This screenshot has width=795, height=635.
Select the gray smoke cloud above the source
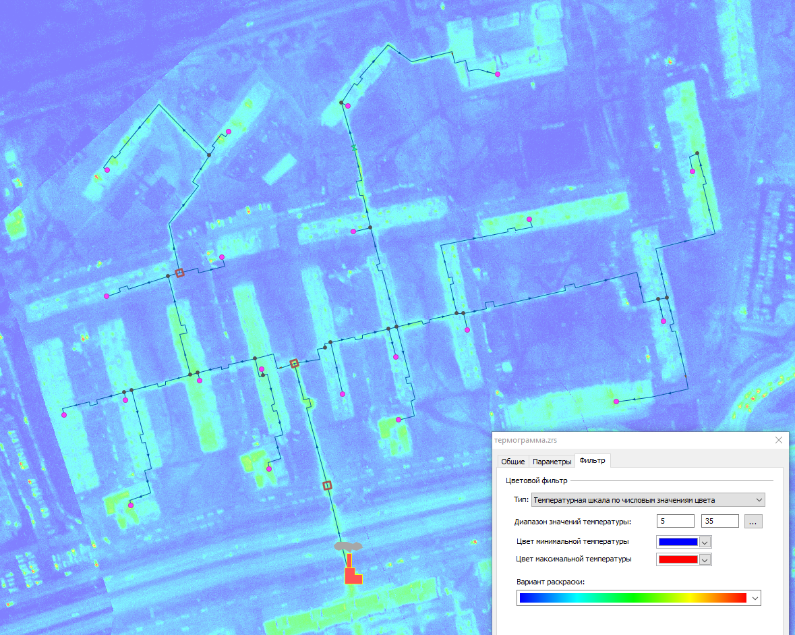(349, 545)
